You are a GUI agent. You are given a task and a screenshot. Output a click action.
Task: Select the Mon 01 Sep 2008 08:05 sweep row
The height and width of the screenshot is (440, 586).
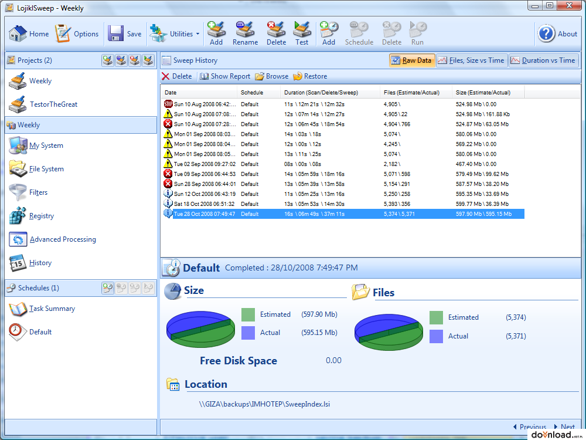pos(343,154)
